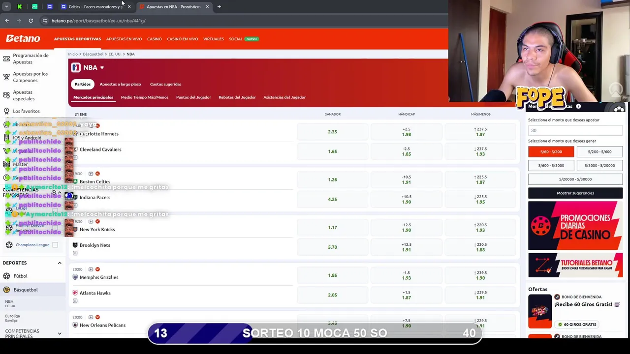Choose winnings range S/20000 - S/30000
The image size is (630, 354).
[575, 179]
